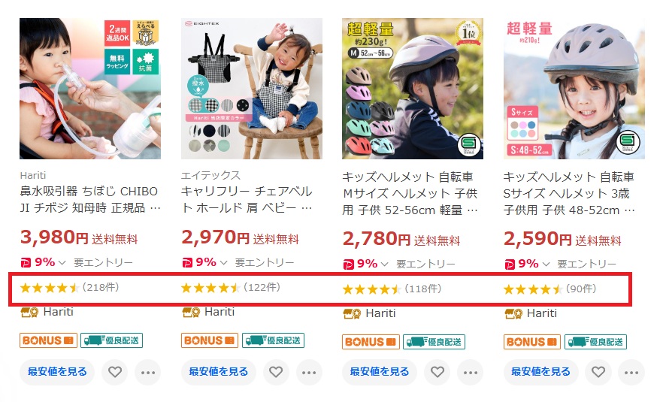This screenshot has height=402, width=663.
Task: Expand 9% points chevron for 2,590円 helmet
Action: coord(546,264)
